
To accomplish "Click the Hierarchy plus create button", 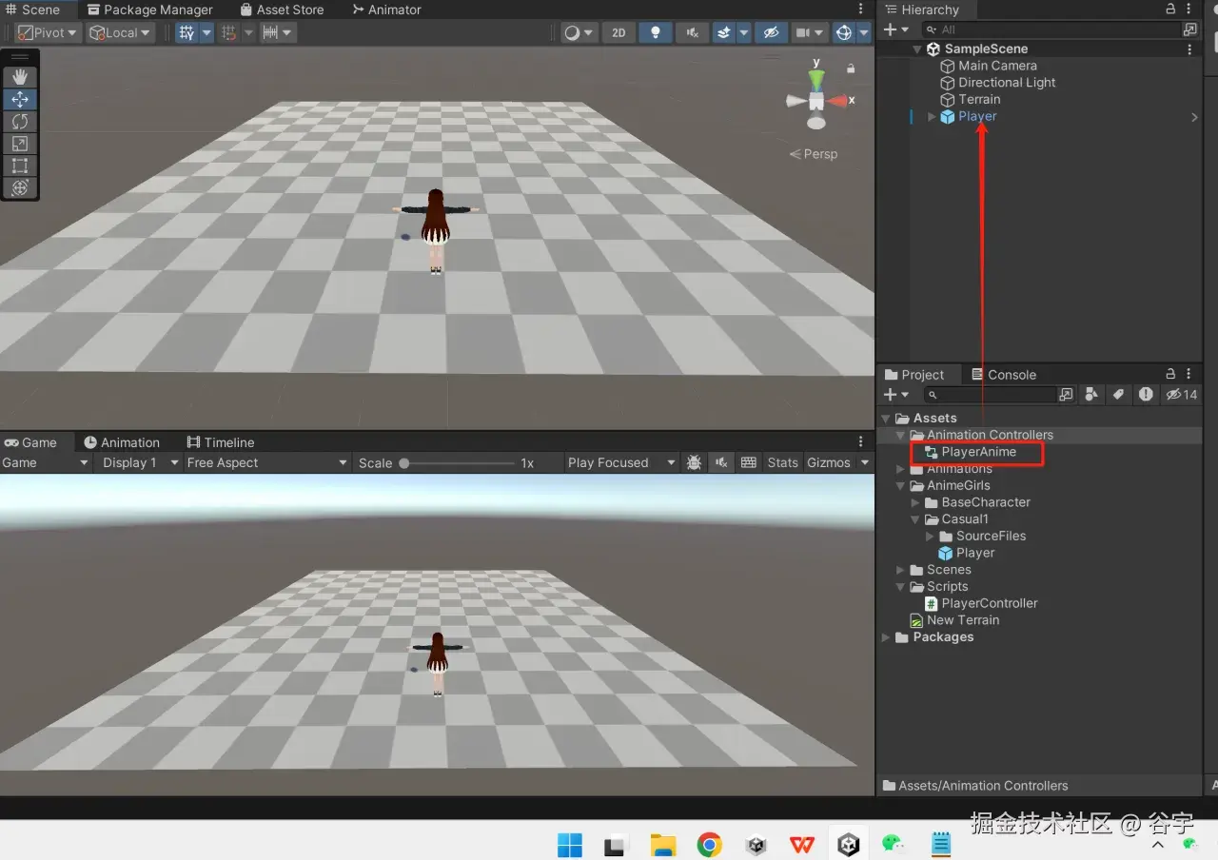I will coord(895,29).
